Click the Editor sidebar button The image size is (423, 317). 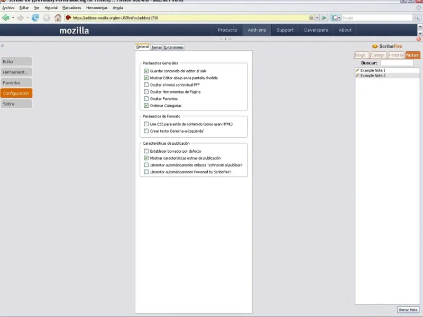pyautogui.click(x=16, y=61)
